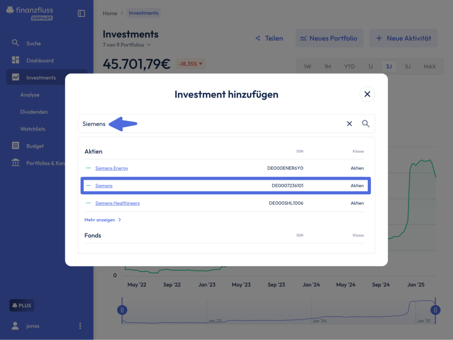Close the Investment hinzufügen dialog
This screenshot has height=340, width=453.
pyautogui.click(x=367, y=94)
